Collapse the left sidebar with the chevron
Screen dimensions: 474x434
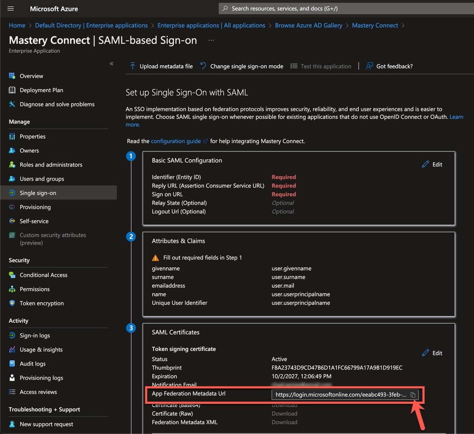[x=112, y=64]
